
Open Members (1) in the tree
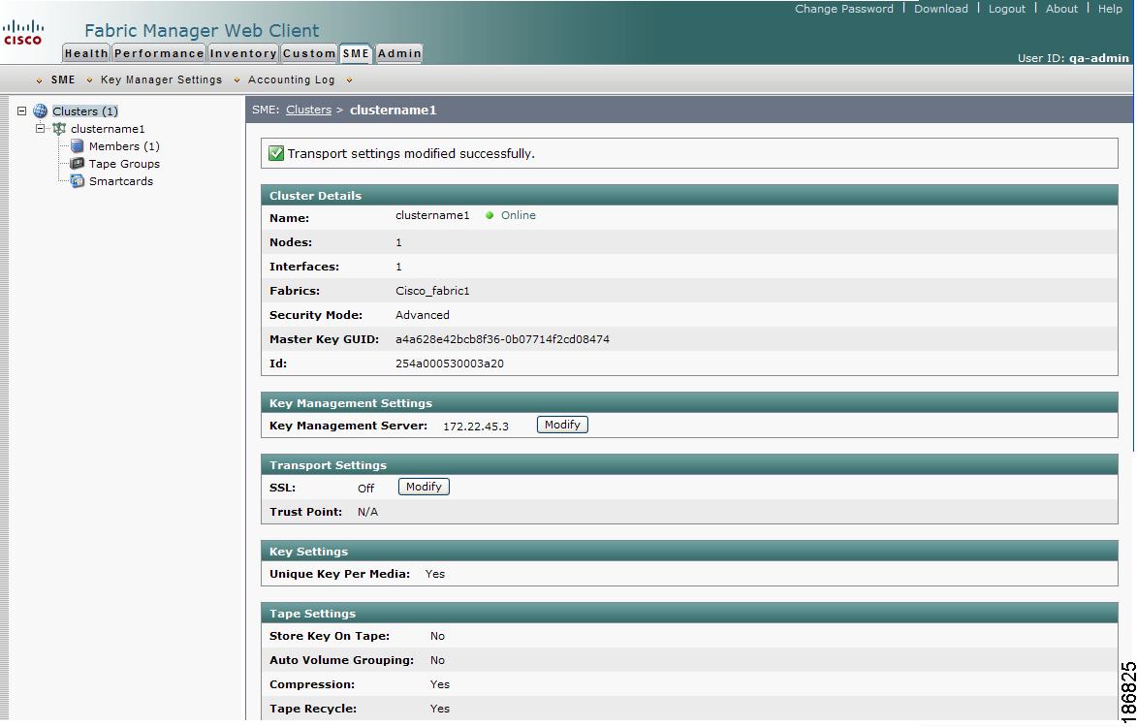(x=124, y=146)
